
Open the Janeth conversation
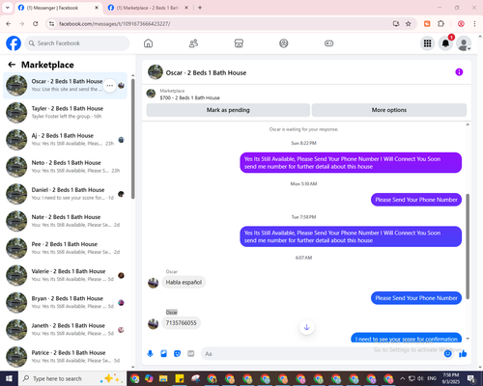coord(66,330)
